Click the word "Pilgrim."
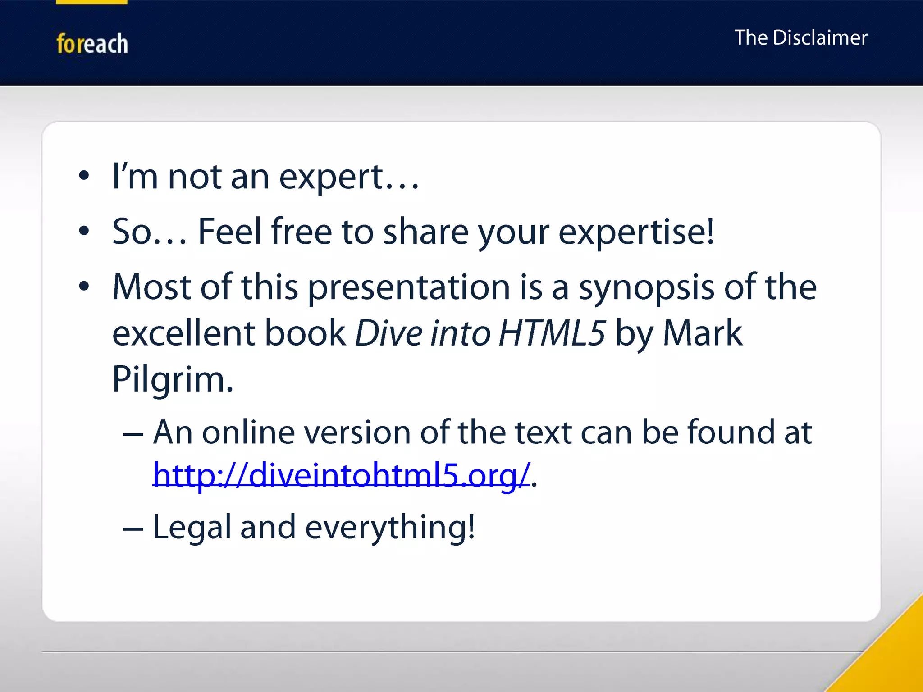This screenshot has height=692, width=923. point(173,379)
